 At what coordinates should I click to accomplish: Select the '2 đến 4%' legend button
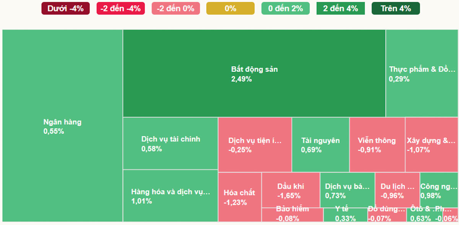pos(340,8)
